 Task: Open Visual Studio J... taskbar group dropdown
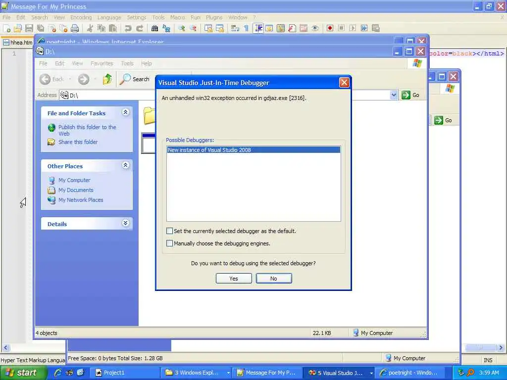point(371,373)
